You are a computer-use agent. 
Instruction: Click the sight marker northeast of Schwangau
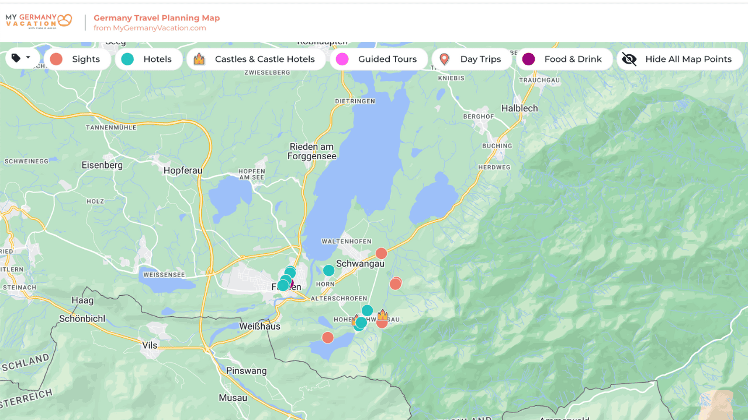click(x=381, y=253)
